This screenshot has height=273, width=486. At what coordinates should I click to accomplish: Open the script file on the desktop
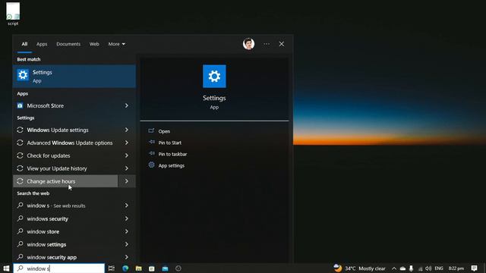click(13, 14)
